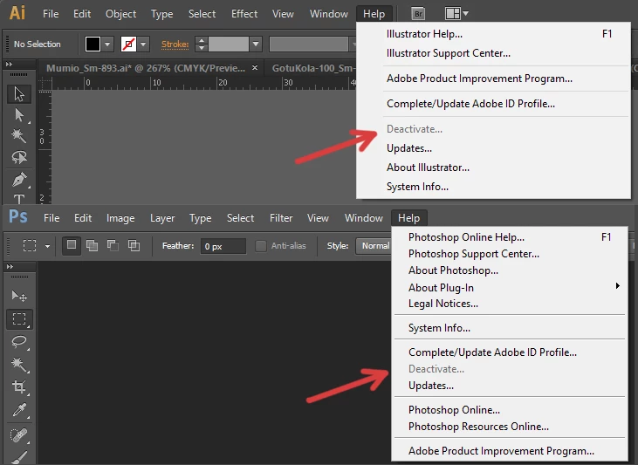Image resolution: width=638 pixels, height=465 pixels.
Task: Choose Subtract from Selection mode icon
Action: 113,246
